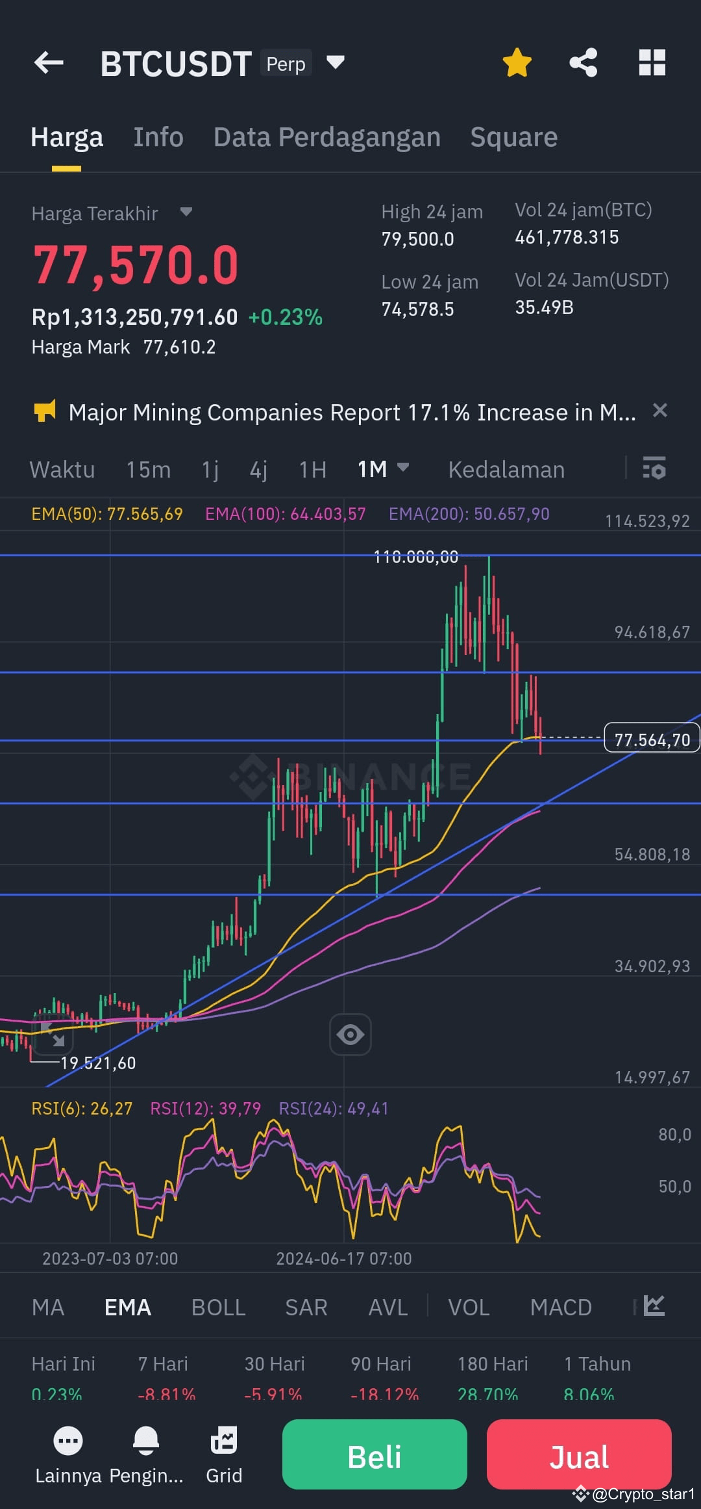The height and width of the screenshot is (1509, 701).
Task: Tap the 19.521,60 low label on chart
Action: click(x=98, y=1063)
